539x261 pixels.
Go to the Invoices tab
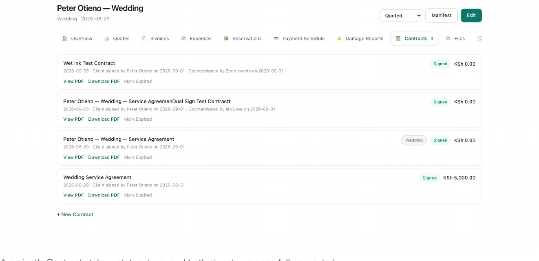tap(155, 38)
